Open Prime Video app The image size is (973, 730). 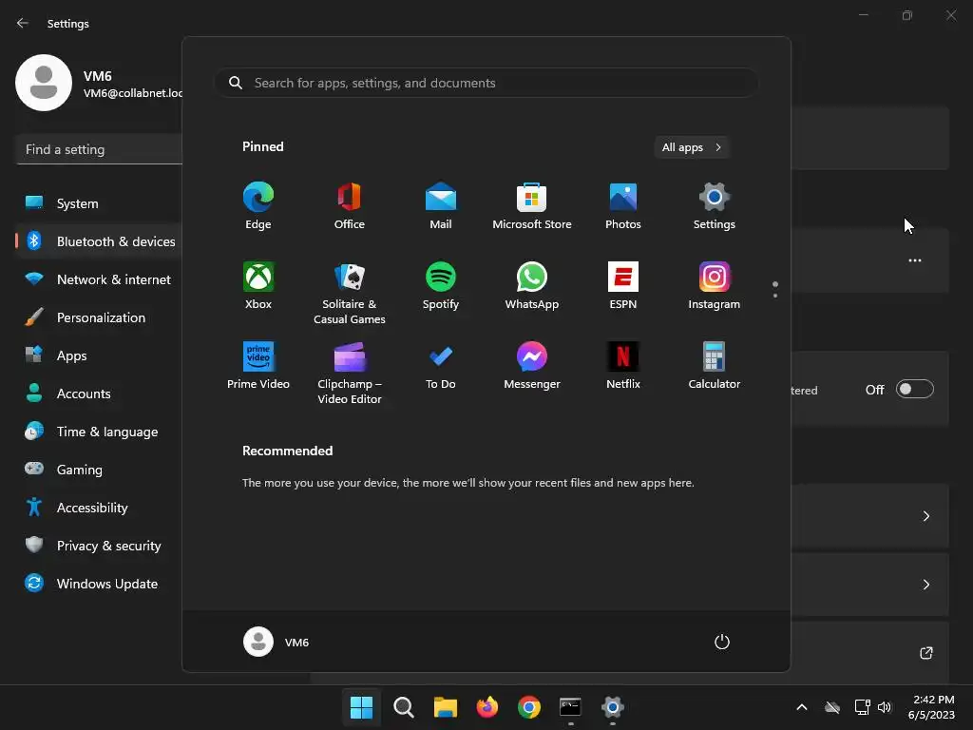point(258,366)
